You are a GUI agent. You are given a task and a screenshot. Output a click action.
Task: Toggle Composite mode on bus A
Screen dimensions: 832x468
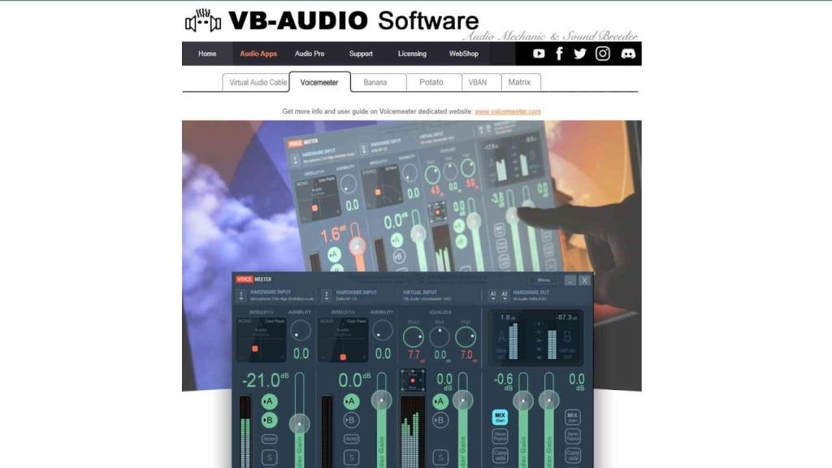tap(500, 455)
